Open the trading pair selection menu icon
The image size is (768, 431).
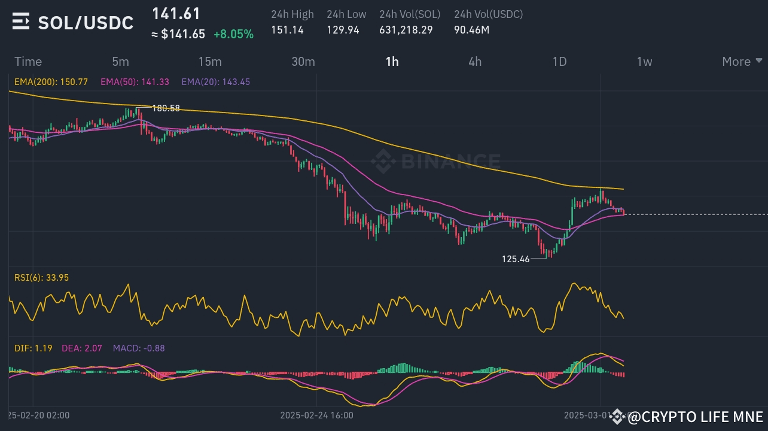[x=20, y=22]
